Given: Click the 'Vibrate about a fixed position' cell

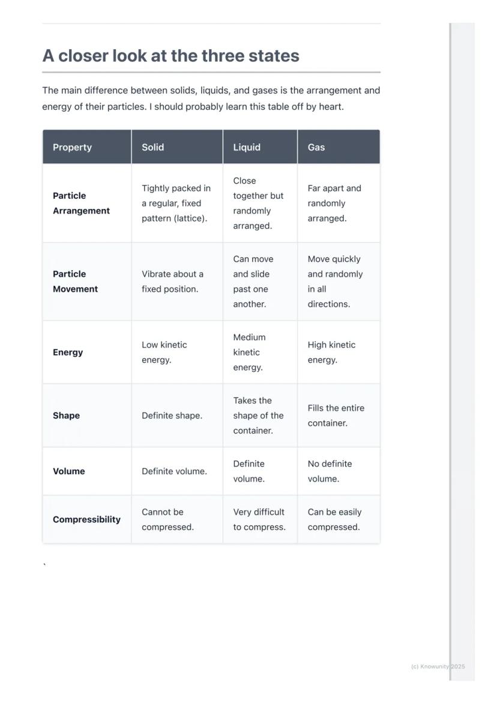Looking at the screenshot, I should tap(172, 281).
